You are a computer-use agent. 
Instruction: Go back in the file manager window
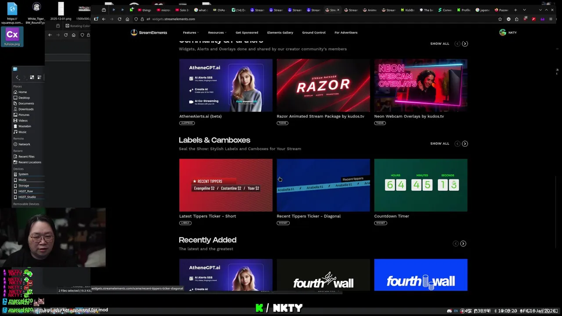pos(18,77)
